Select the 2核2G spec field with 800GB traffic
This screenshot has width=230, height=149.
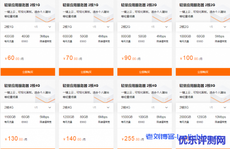coord(144,27)
